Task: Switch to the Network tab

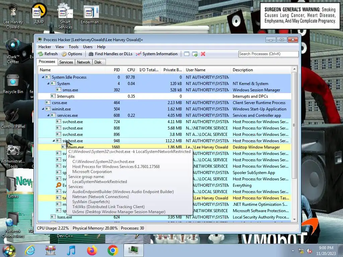Action: point(83,62)
